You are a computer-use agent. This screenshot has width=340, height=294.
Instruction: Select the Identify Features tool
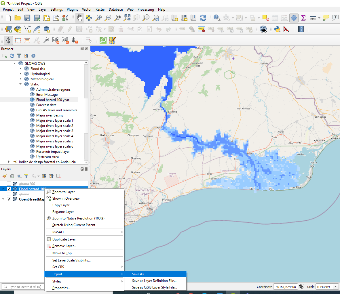[217, 18]
